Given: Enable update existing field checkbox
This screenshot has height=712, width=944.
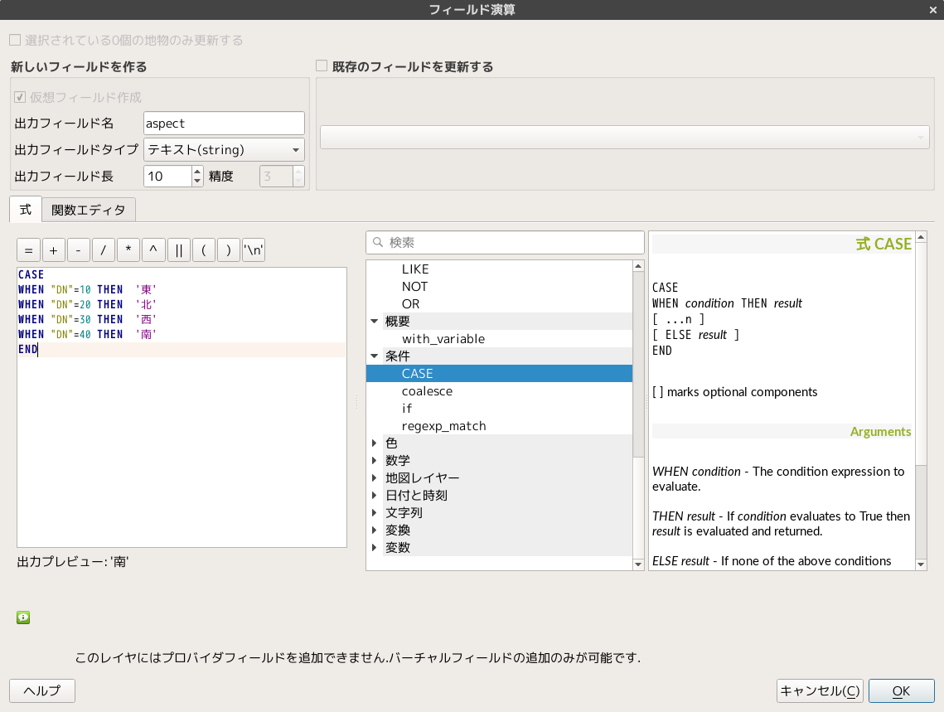Looking at the screenshot, I should pyautogui.click(x=322, y=66).
